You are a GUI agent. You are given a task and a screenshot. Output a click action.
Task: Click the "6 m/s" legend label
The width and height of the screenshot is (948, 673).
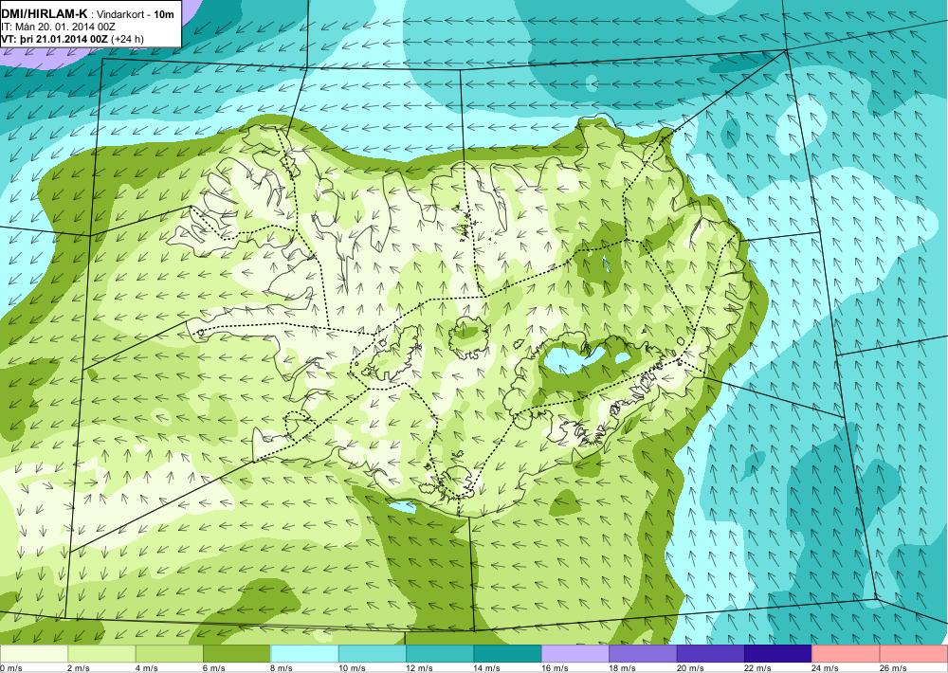point(214,668)
